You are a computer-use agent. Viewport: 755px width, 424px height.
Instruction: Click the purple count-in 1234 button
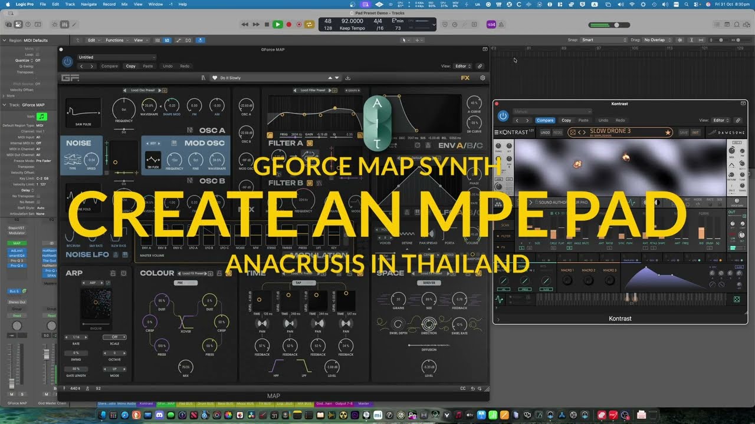491,24
